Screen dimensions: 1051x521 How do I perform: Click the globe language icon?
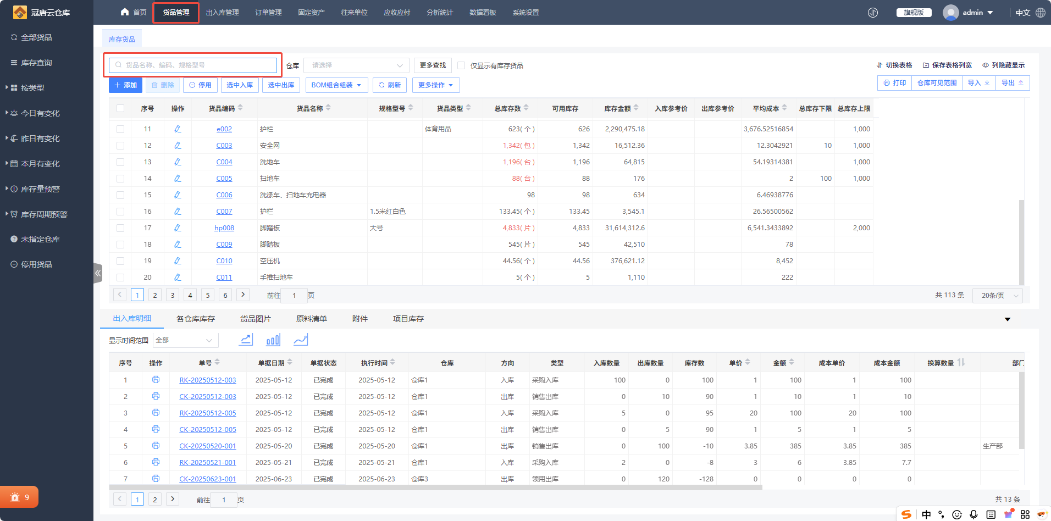pos(1041,13)
